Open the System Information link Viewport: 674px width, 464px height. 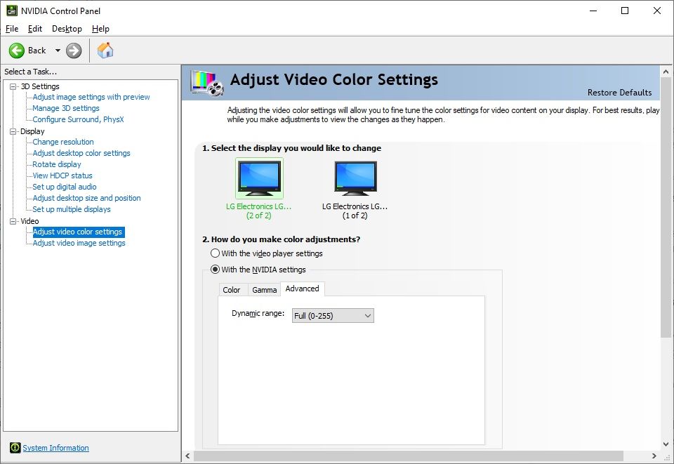56,448
